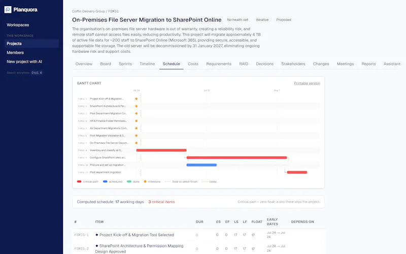Switch to the Timeline tab
The image size is (406, 254).
147,64
